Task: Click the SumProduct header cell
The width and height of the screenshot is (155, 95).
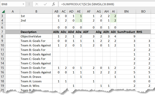Action: tap(126, 32)
